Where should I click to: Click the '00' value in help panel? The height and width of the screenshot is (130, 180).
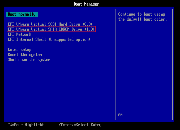click(121, 115)
